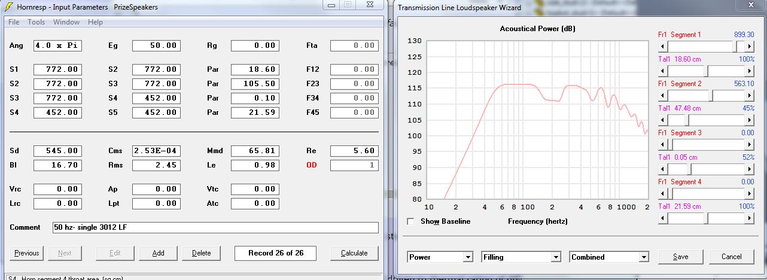The height and width of the screenshot is (280, 767).
Task: Click left arrow of Tal1 0.05 cm slider
Action: click(662, 169)
